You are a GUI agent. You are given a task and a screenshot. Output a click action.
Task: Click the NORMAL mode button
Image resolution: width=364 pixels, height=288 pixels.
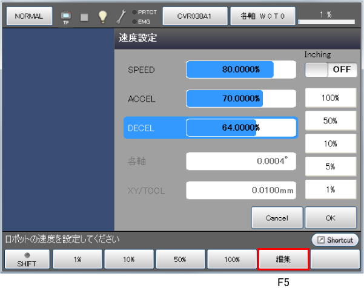(x=28, y=16)
